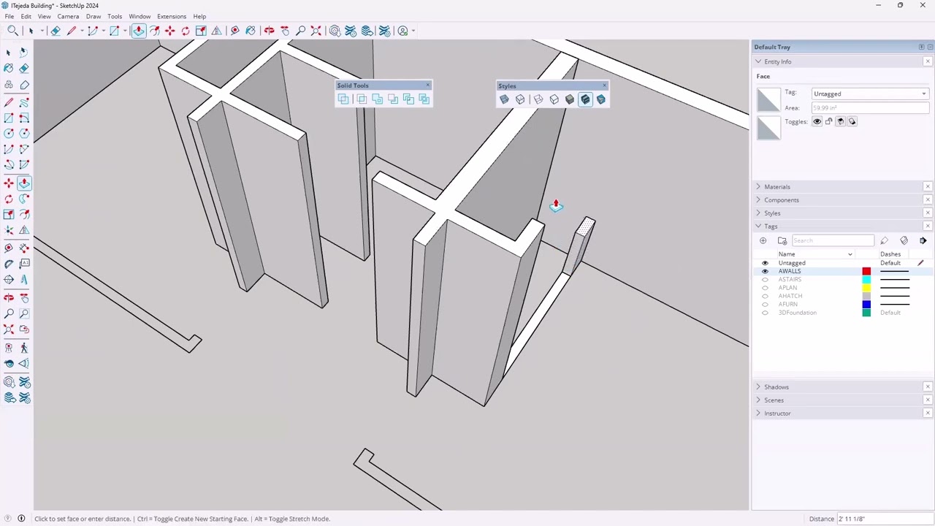The height and width of the screenshot is (526, 935).
Task: Expand the Scenes panel
Action: click(x=758, y=400)
